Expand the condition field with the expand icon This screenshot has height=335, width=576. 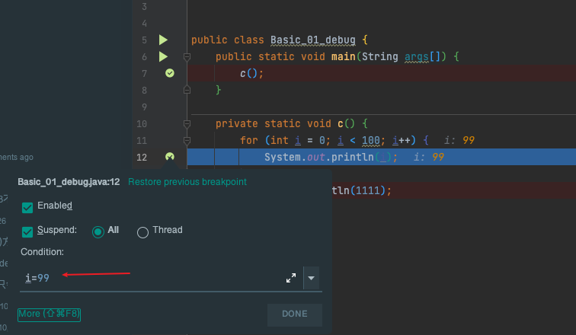[291, 279]
